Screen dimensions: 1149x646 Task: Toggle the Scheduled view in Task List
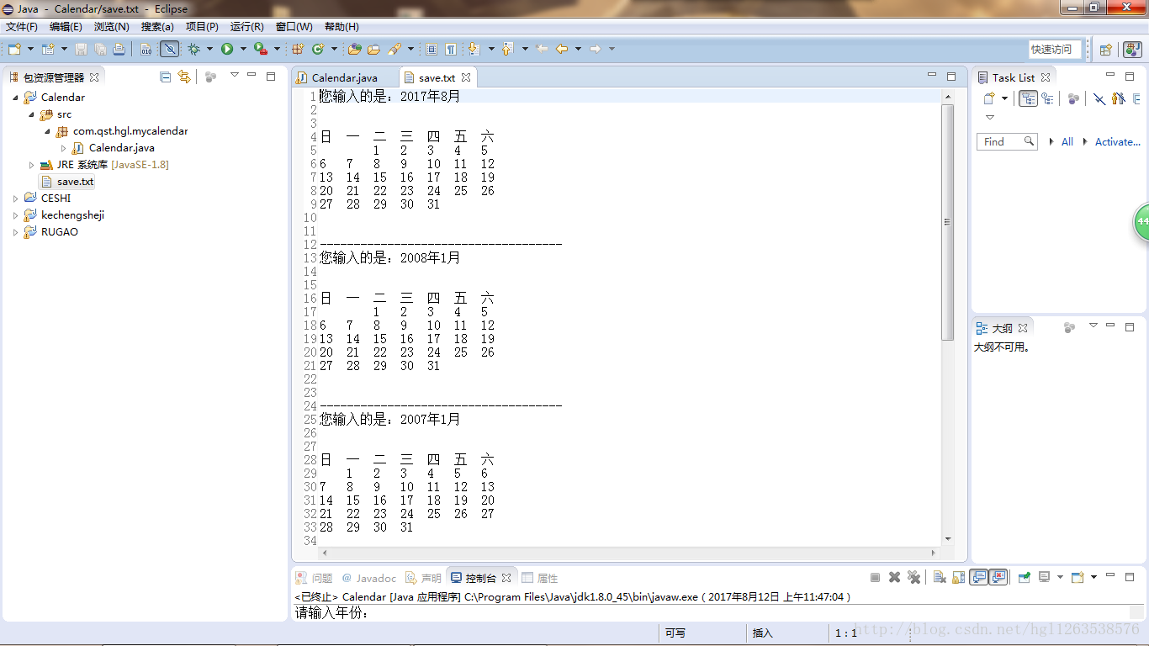(1047, 98)
